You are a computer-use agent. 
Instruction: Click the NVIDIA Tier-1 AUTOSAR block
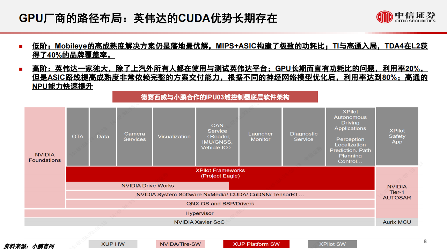point(397,192)
